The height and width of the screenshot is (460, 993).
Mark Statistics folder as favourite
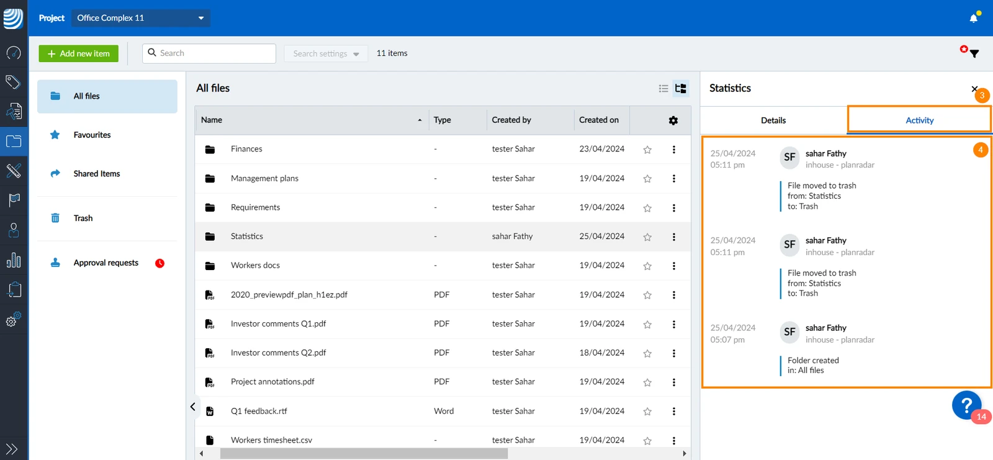click(x=647, y=237)
